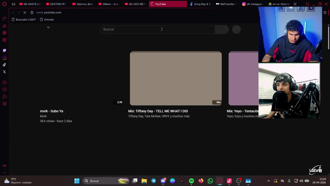Screen dimensions: 330x186
Task: Open Telegram from taskbar
Action: click(153, 181)
